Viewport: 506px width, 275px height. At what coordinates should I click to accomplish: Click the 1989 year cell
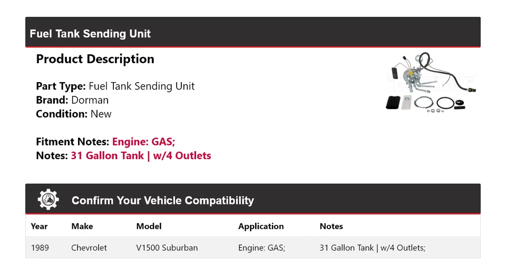40,248
